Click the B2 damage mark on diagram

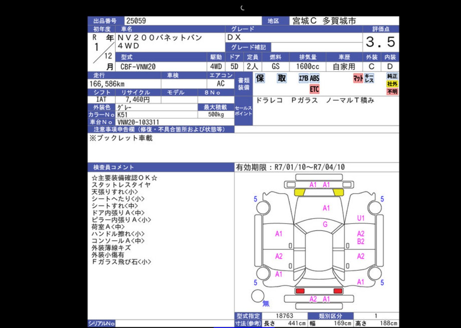[x=361, y=242]
